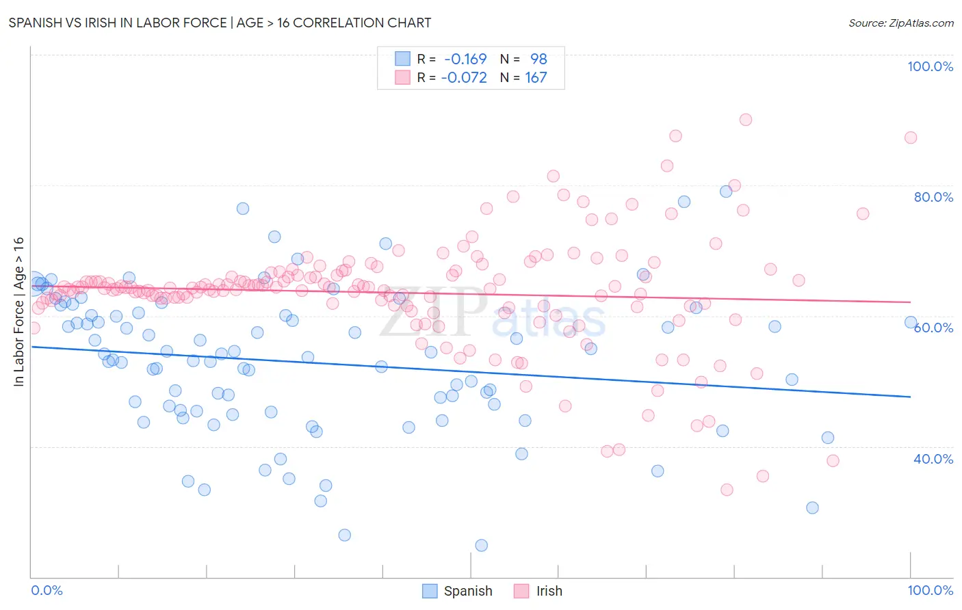
Task: Click the lowest blue data point
Action: pos(482,545)
